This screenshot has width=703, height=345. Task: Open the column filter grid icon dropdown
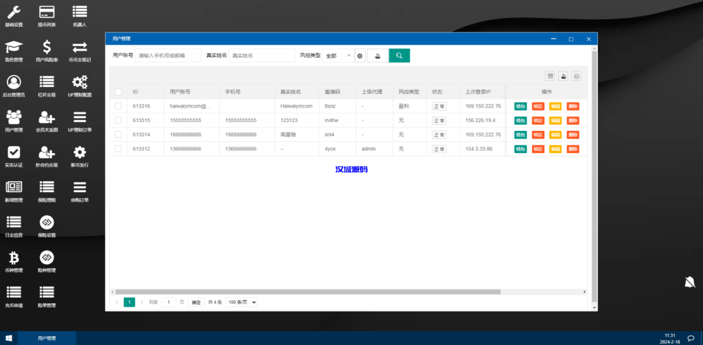550,76
